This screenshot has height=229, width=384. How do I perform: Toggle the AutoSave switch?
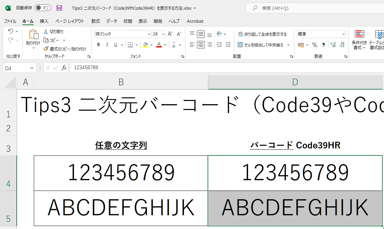(43, 8)
